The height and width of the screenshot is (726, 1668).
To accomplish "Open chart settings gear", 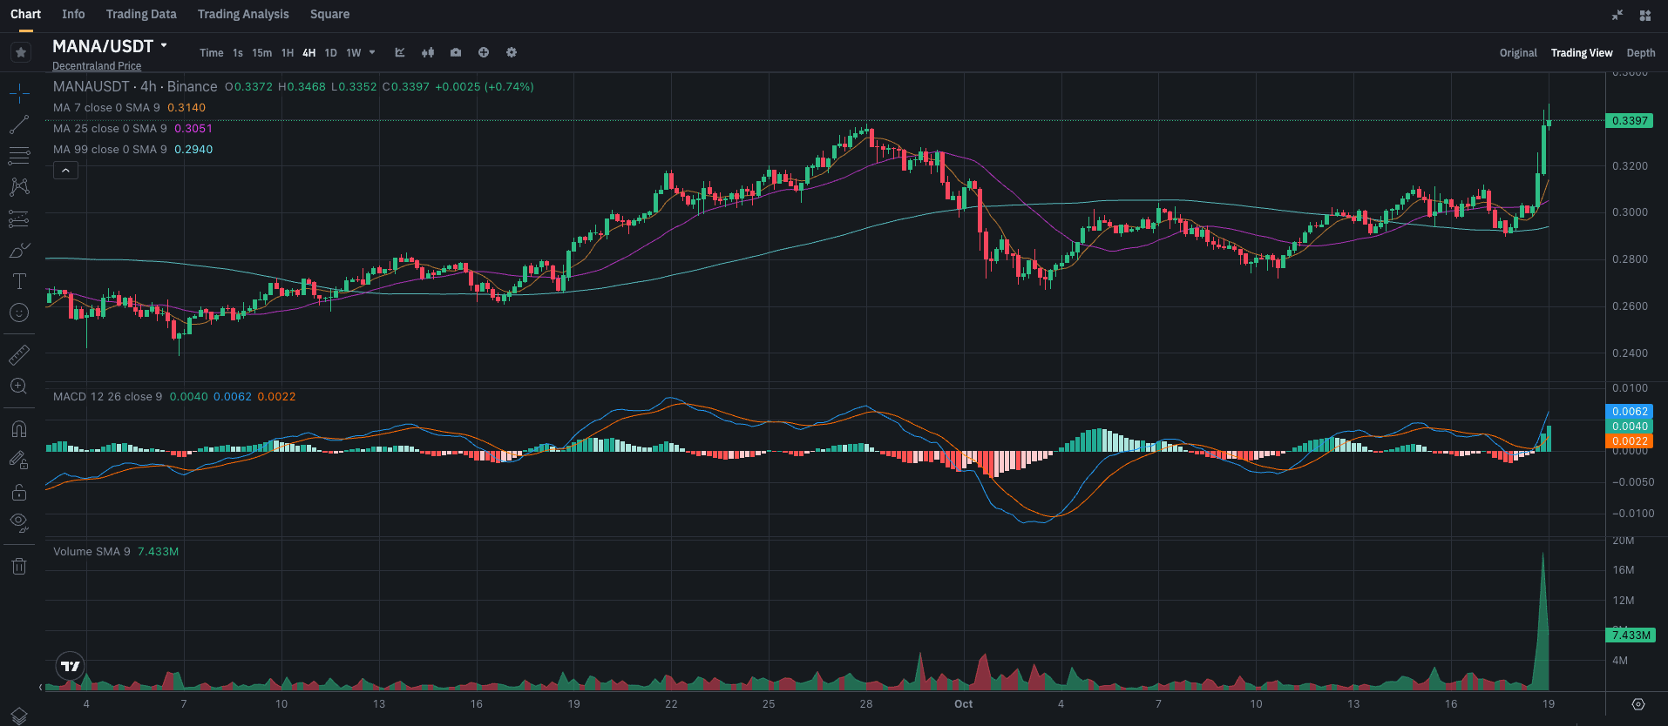I will tap(512, 53).
